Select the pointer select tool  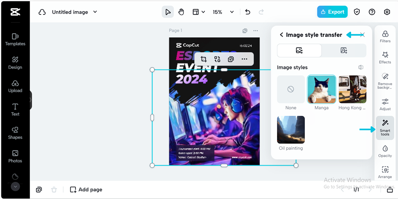tap(168, 12)
